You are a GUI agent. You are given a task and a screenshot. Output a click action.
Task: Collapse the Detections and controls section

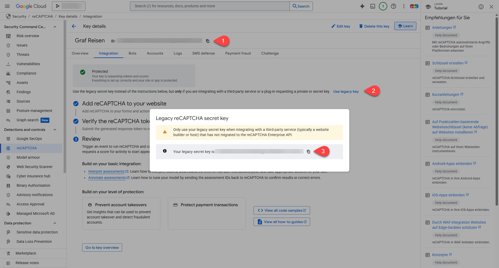click(55, 130)
